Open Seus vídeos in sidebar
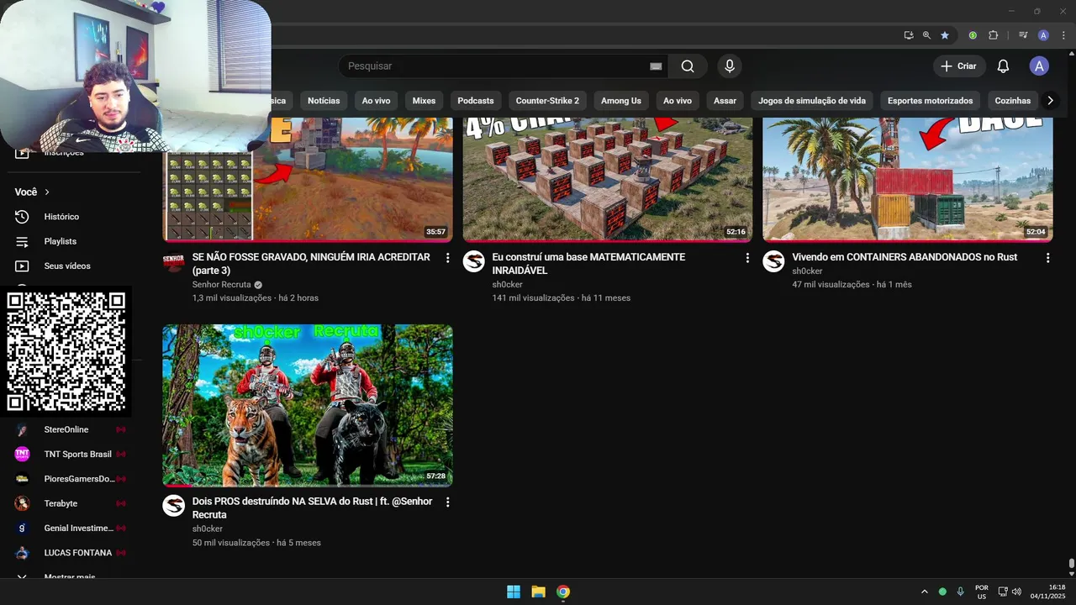Viewport: 1076px width, 605px height. pos(67,266)
